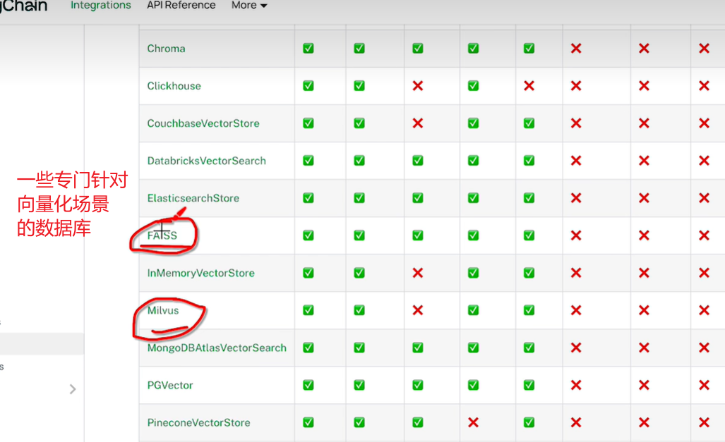Click last green checkmark in InMemoryVectorStore row
The image size is (725, 442).
529,273
